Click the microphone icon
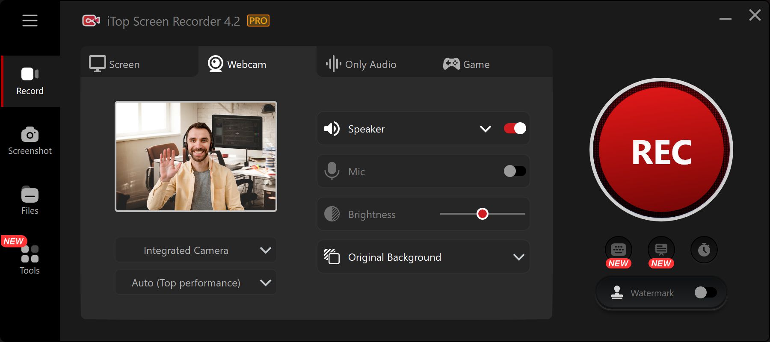Image resolution: width=770 pixels, height=342 pixels. tap(332, 171)
